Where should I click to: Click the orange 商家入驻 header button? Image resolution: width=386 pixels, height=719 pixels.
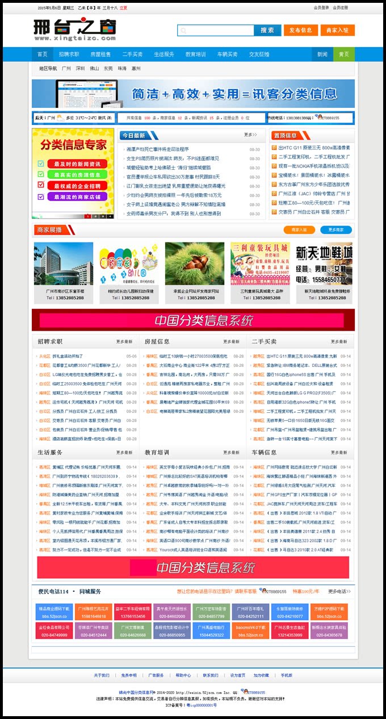click(x=337, y=30)
